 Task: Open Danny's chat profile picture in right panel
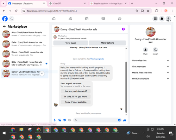[x=151, y=32]
